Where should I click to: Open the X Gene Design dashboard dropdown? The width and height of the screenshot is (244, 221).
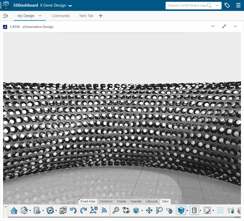pos(70,6)
